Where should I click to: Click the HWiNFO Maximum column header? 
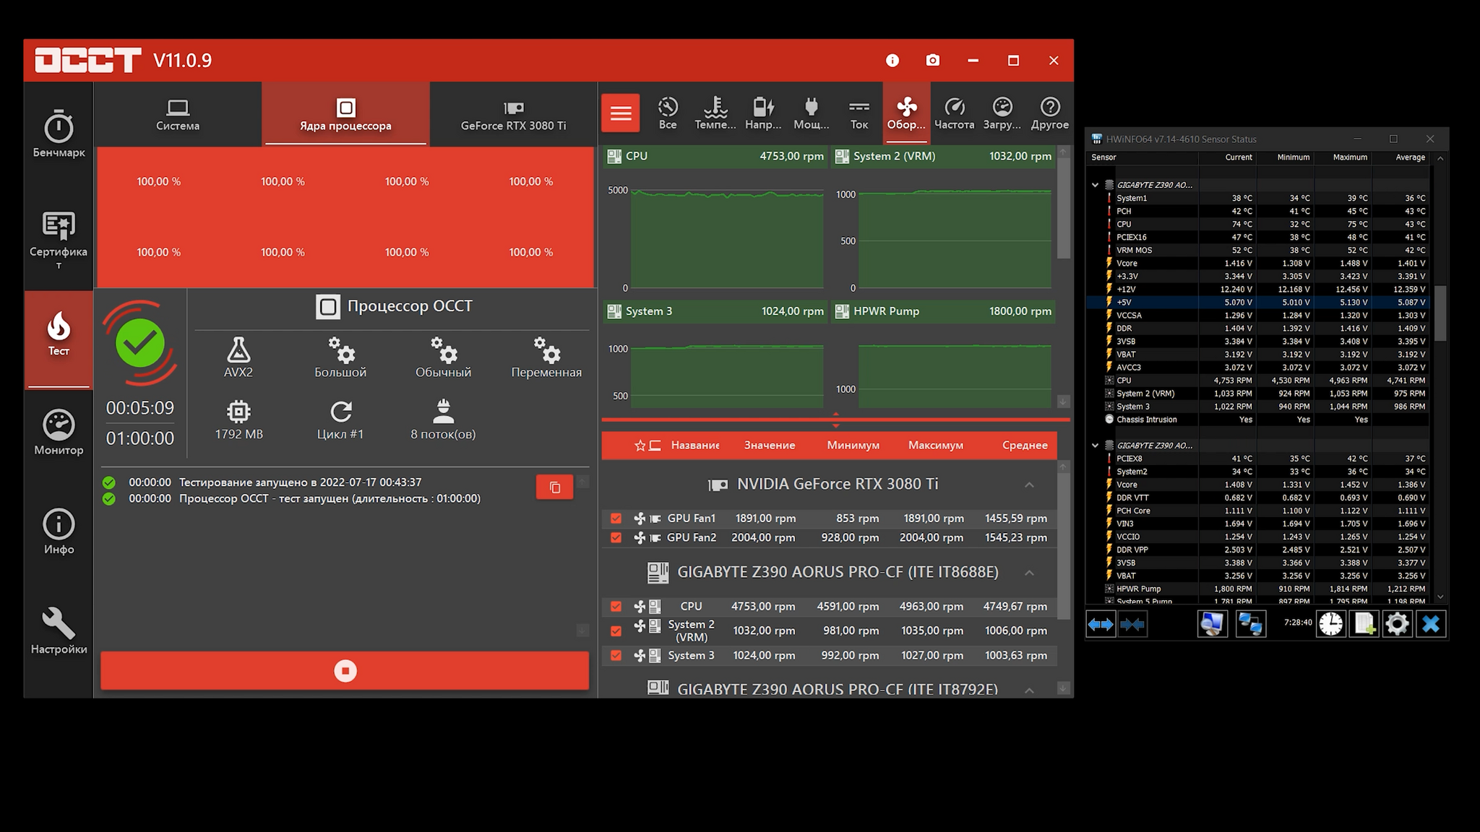(x=1350, y=157)
